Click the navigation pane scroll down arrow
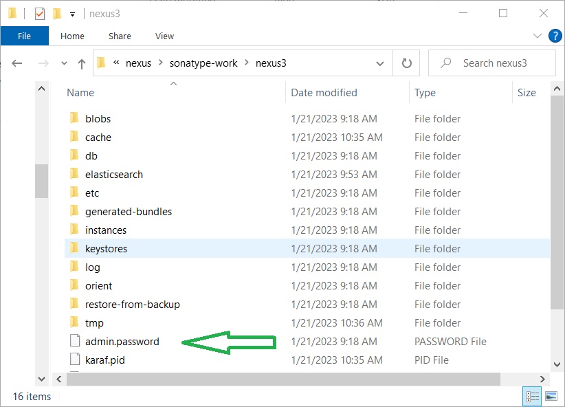 [41, 379]
